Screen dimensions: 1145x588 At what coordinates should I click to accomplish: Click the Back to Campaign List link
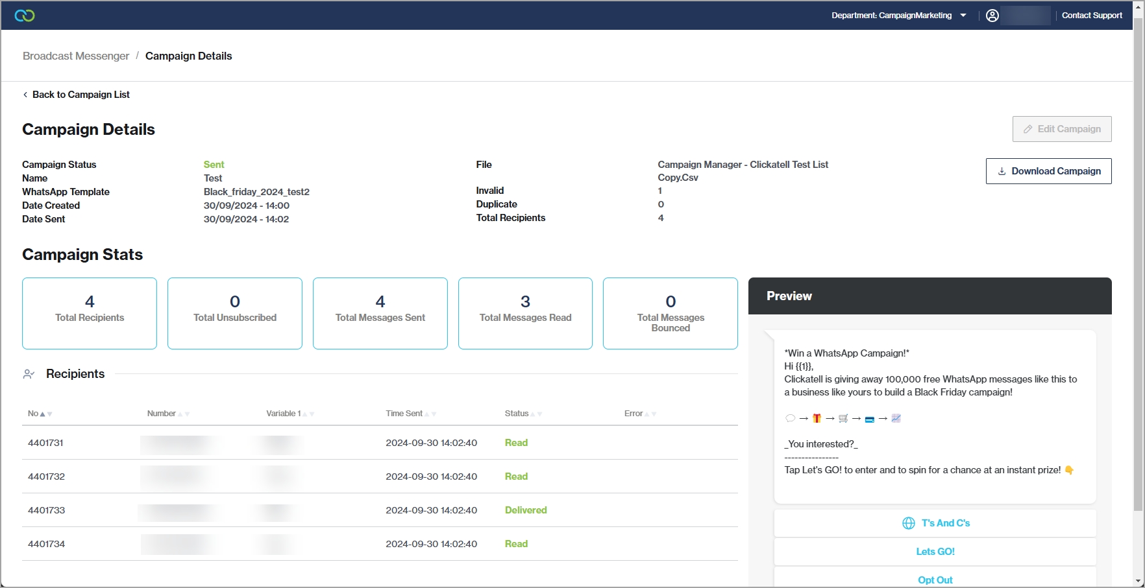tap(80, 95)
